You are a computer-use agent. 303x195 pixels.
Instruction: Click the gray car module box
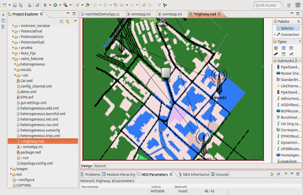pos(166,72)
